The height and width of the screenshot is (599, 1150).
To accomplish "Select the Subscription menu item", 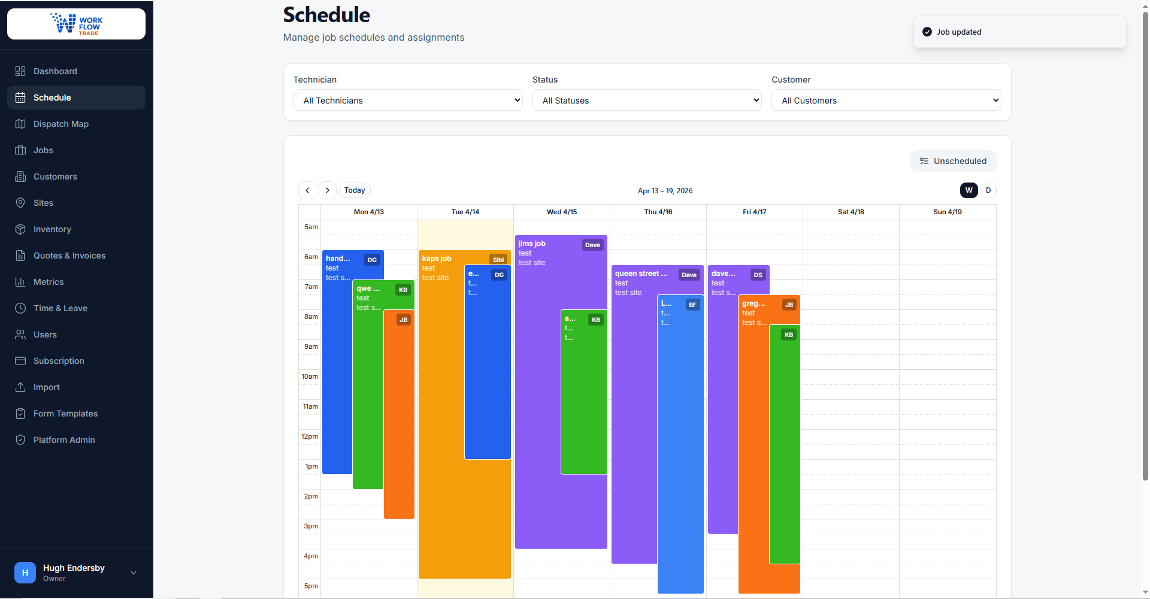I will [77, 361].
